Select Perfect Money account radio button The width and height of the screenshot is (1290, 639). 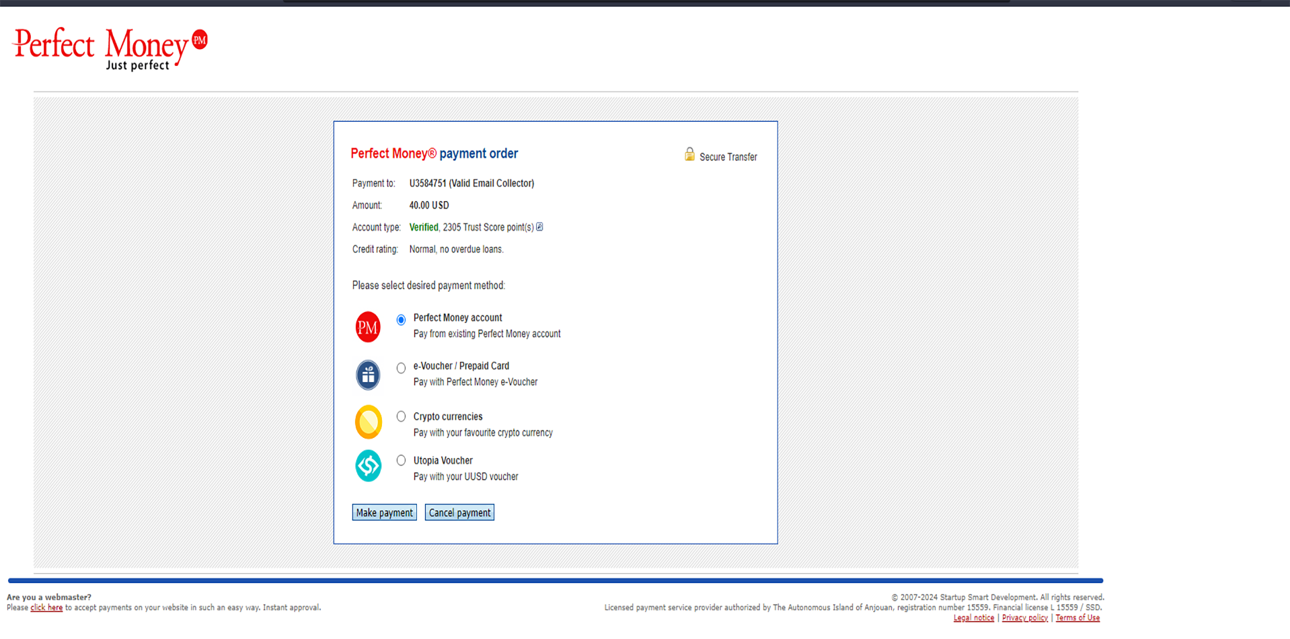pyautogui.click(x=401, y=319)
